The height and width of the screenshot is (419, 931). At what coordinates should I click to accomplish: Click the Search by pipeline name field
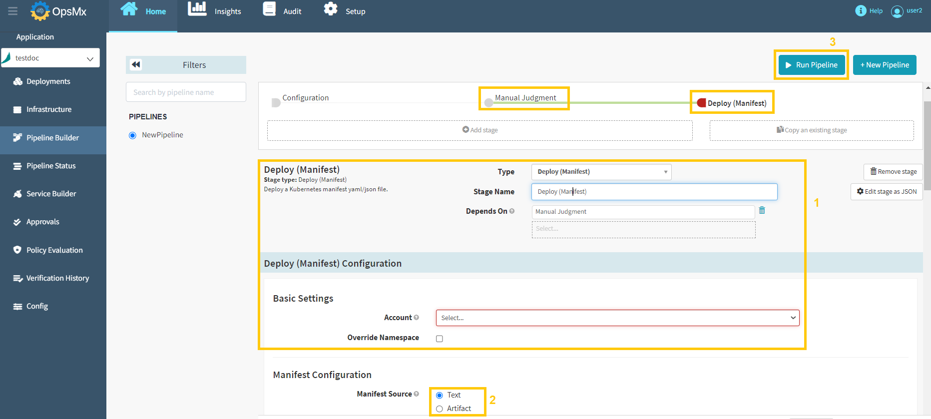(186, 92)
